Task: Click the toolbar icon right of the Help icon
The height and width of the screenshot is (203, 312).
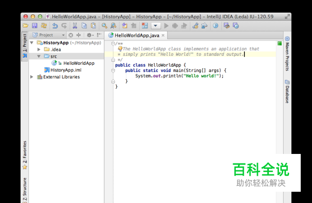Action: point(227,26)
